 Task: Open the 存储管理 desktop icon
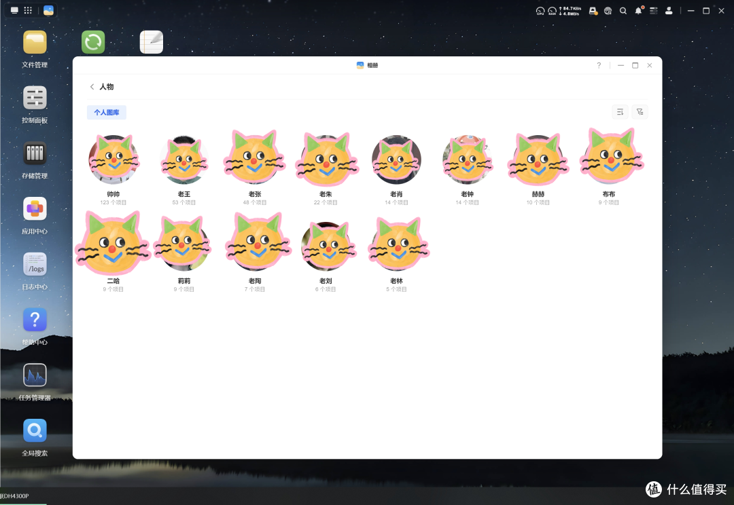tap(35, 153)
